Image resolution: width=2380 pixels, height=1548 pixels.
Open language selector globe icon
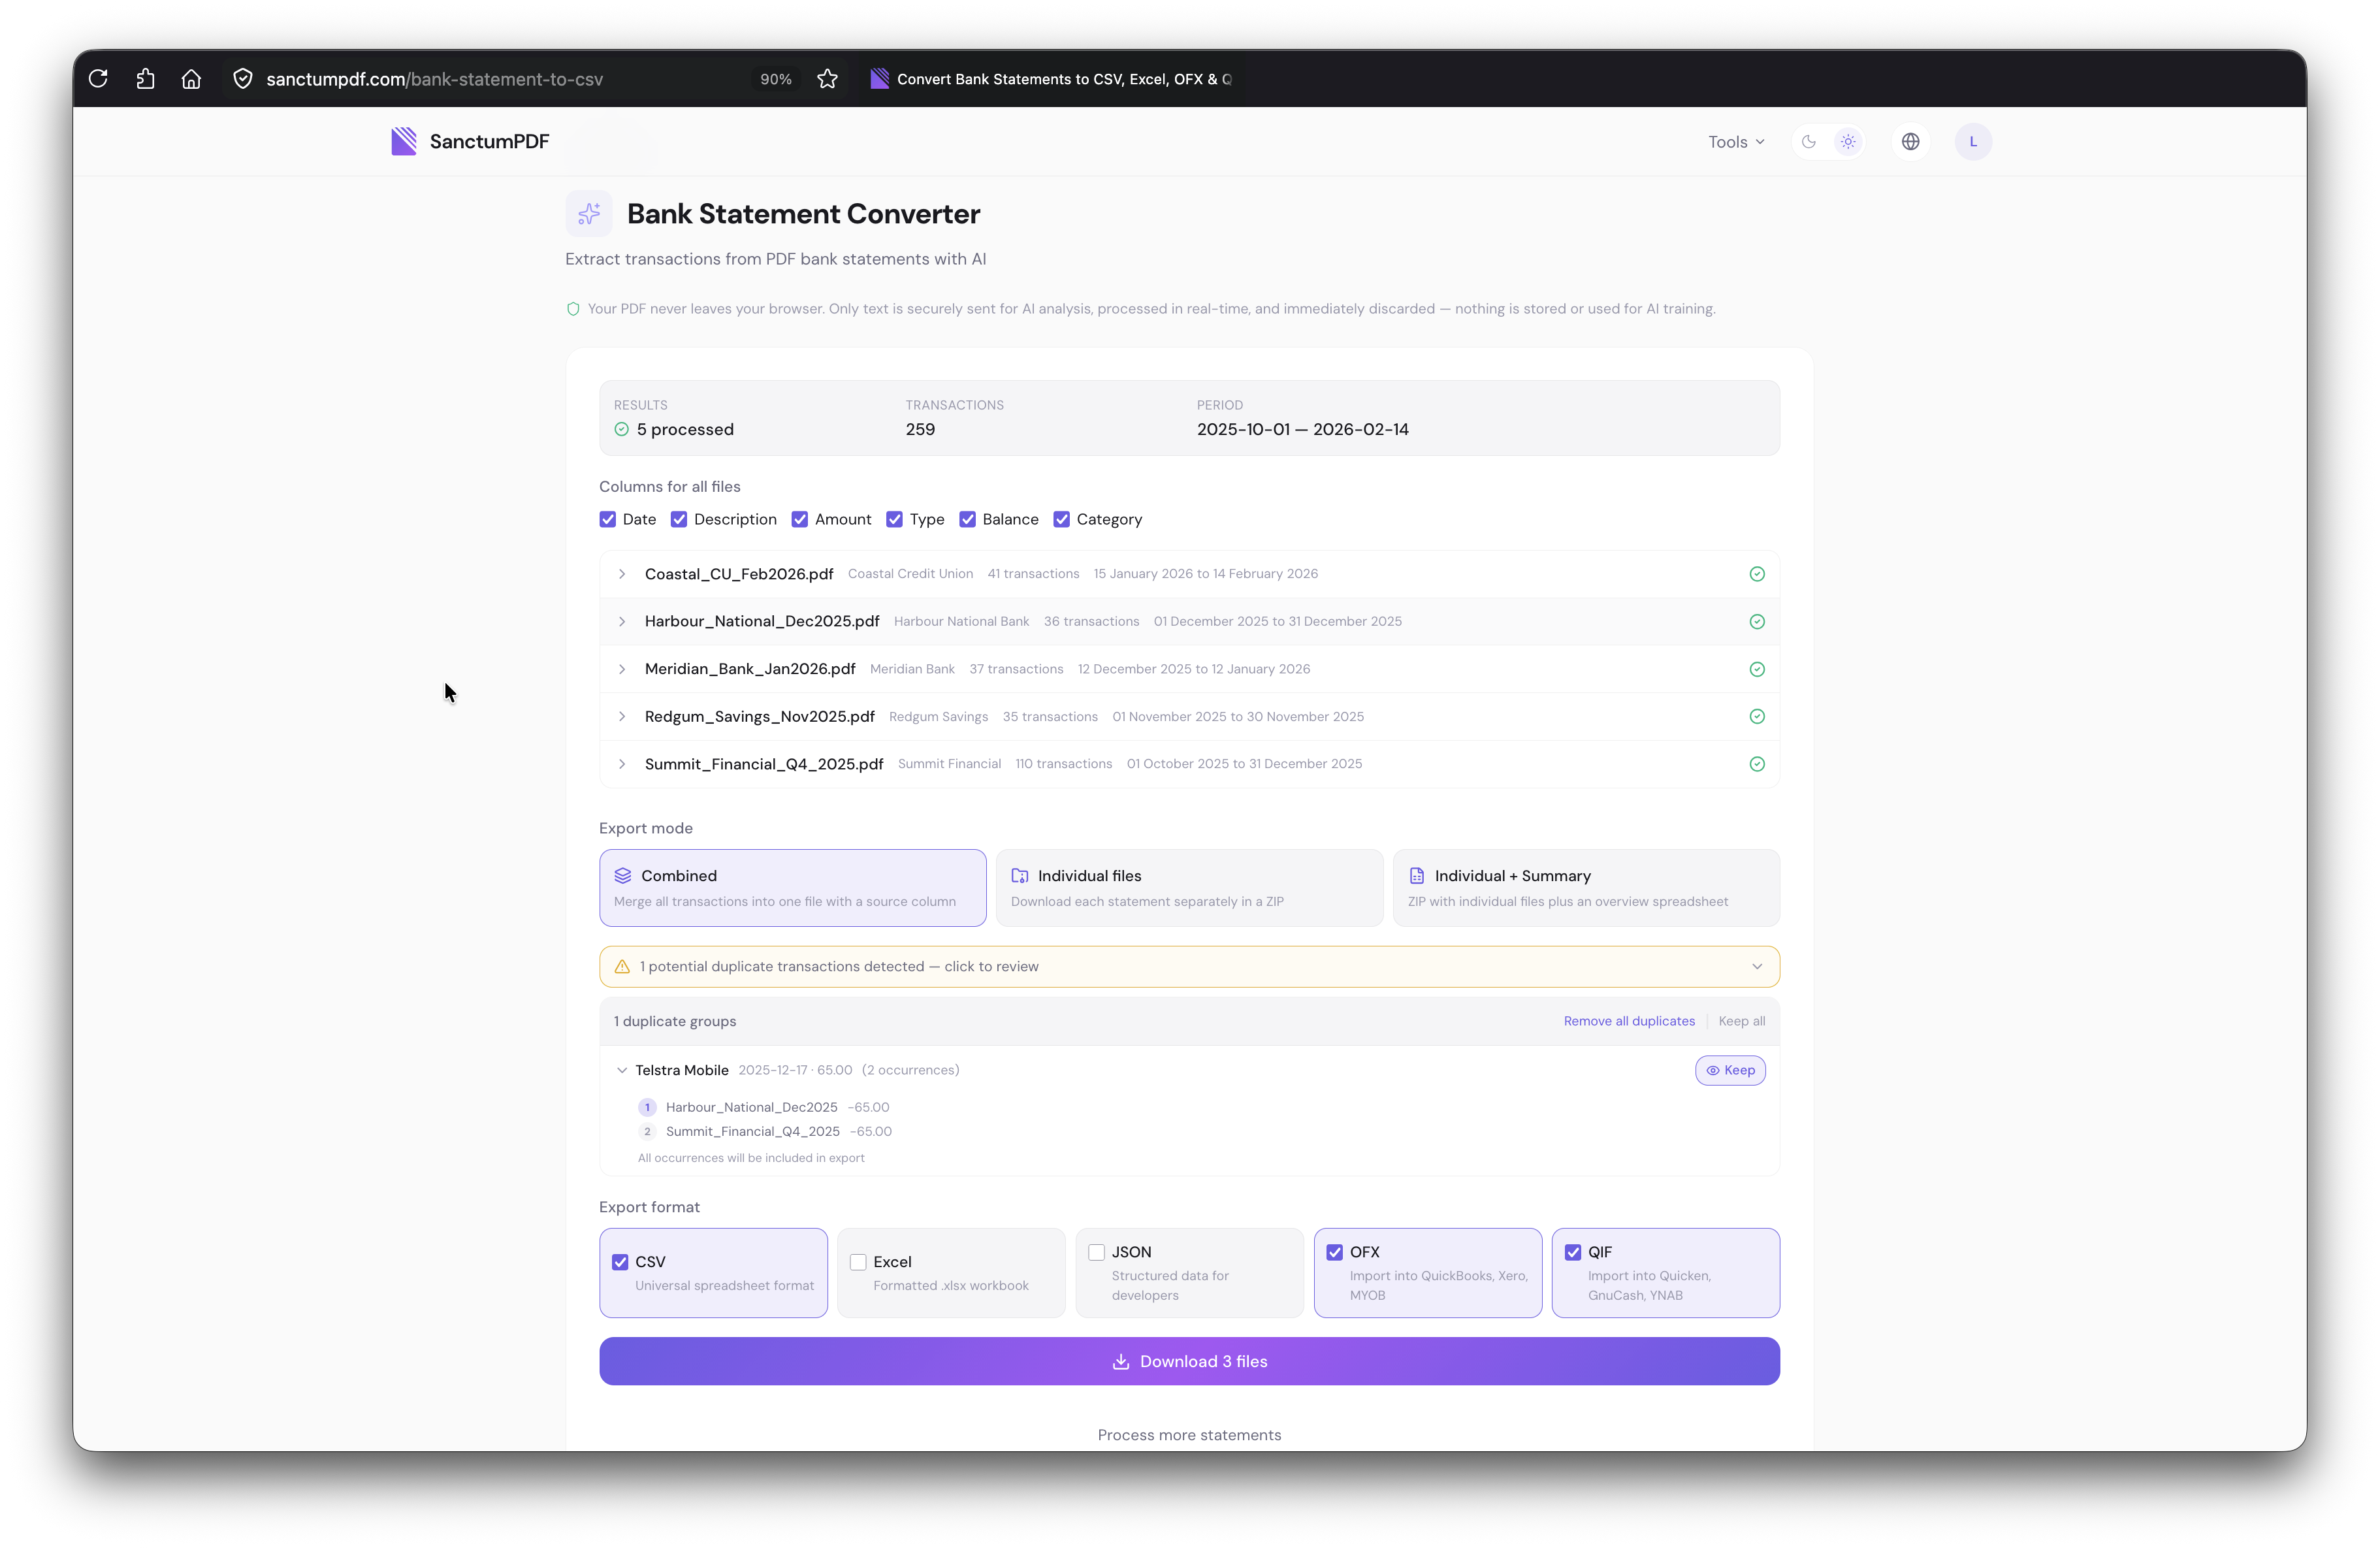[1910, 142]
